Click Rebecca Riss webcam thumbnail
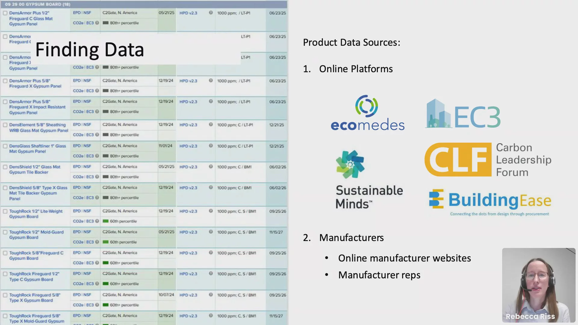The width and height of the screenshot is (578, 325). coord(539,285)
